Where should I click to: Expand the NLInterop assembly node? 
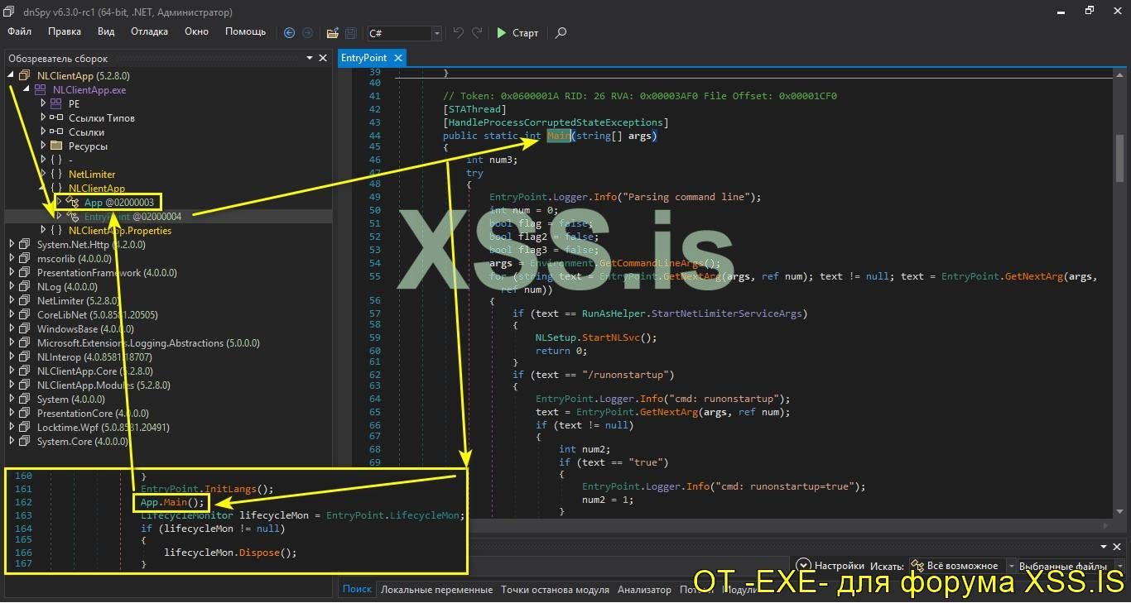(x=11, y=357)
